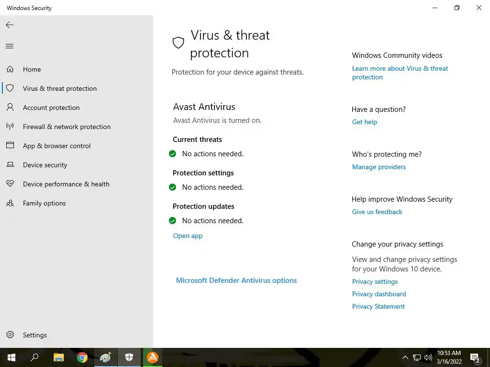Click the Protection settings heading

[203, 173]
